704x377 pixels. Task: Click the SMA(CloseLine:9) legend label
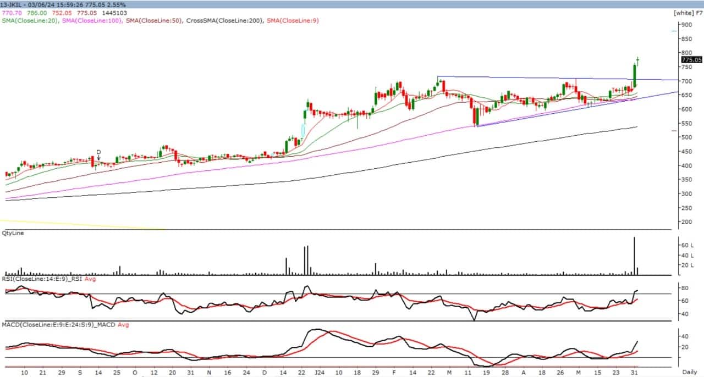coord(293,21)
